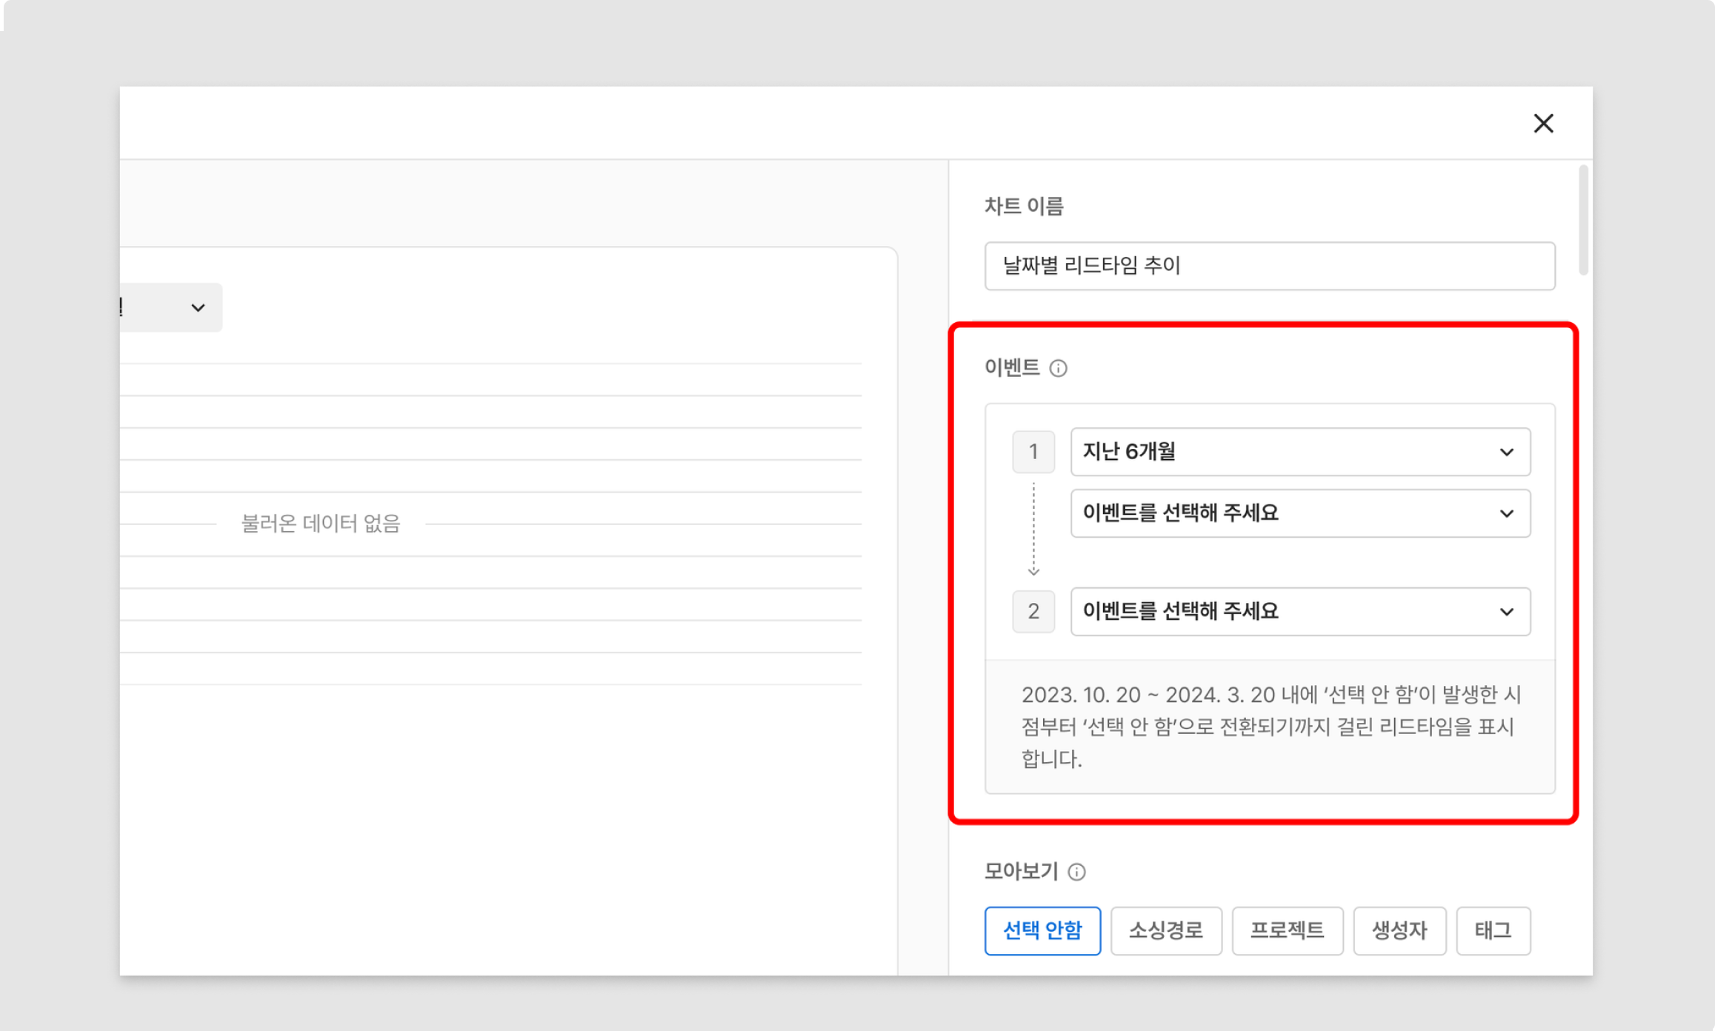Viewport: 1715px width, 1031px height.
Task: Click the info icon next to 모아보기
Action: pos(1076,872)
